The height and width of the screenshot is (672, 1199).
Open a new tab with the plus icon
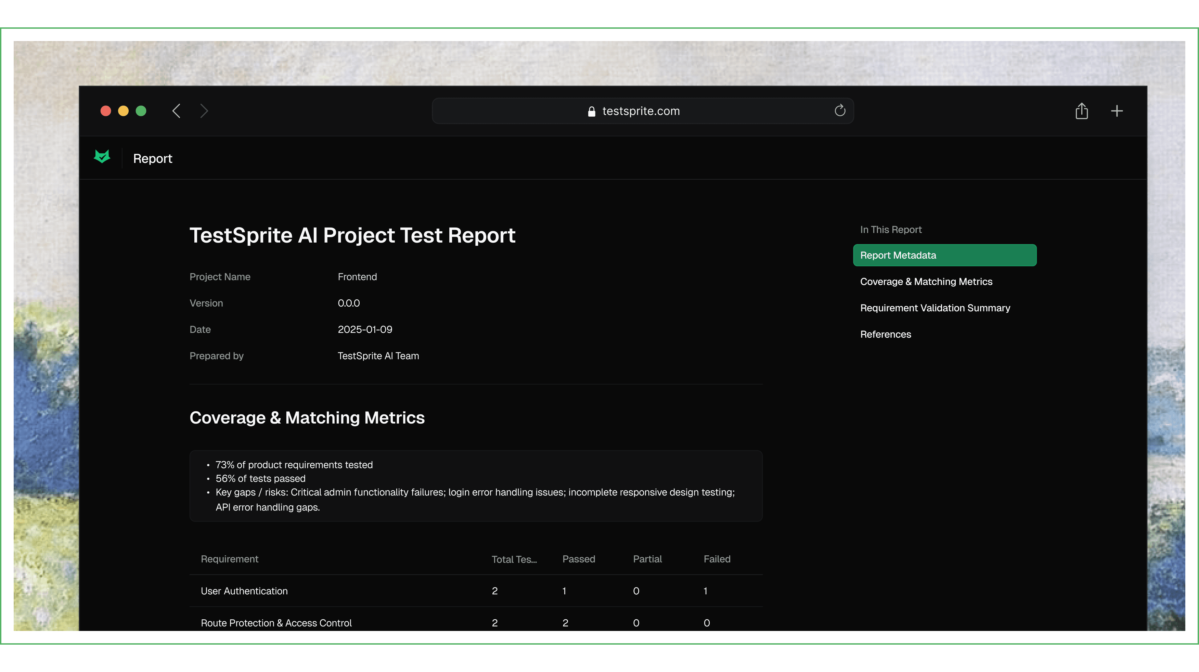[1117, 111]
